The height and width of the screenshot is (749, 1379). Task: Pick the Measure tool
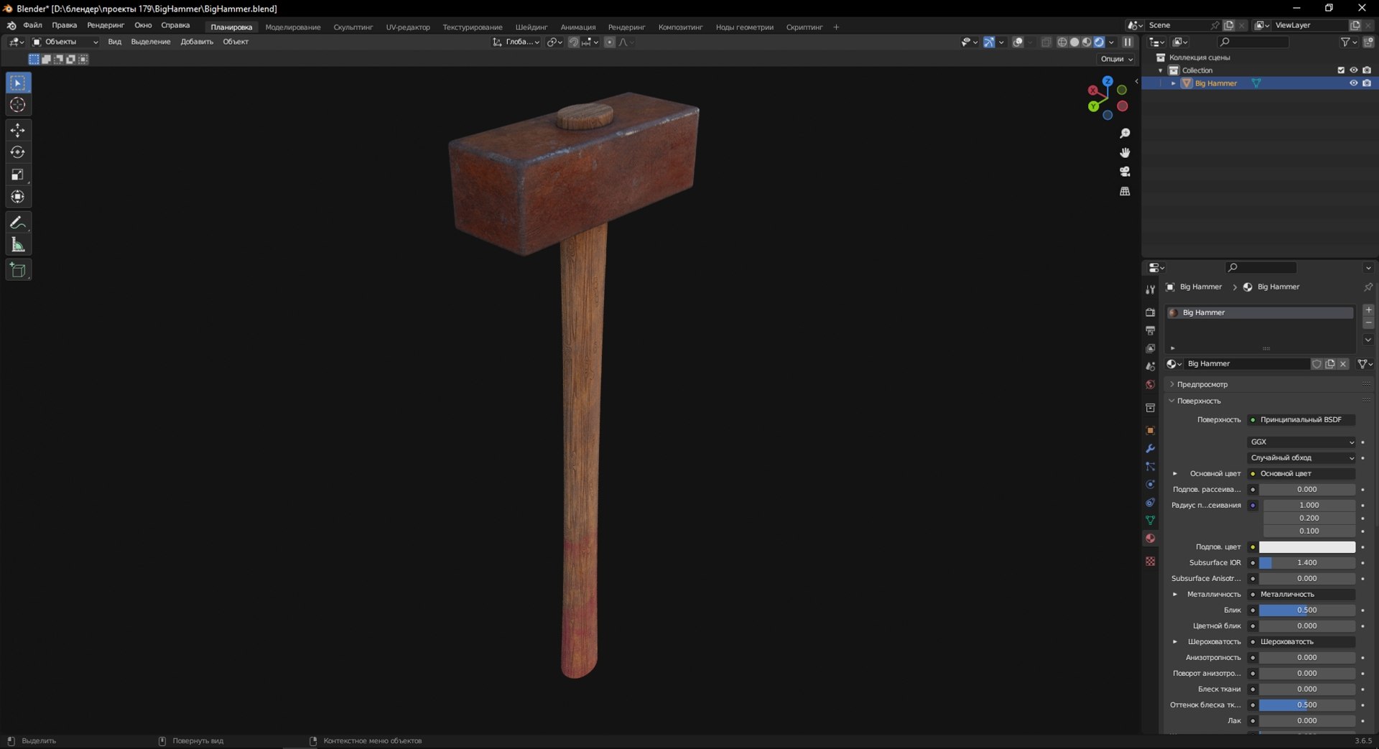coord(18,245)
